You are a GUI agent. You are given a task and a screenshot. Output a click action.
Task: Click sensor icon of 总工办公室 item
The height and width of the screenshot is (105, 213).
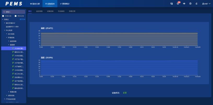click(13, 74)
